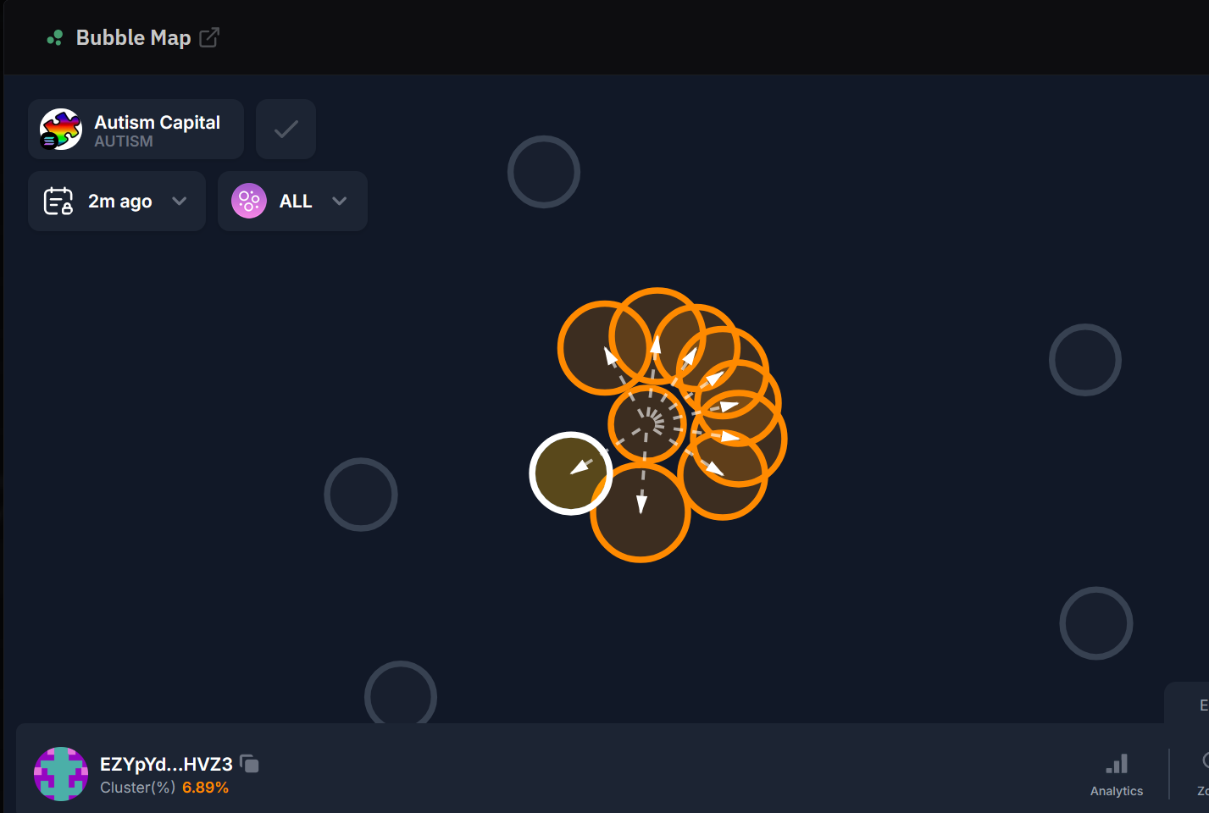Copy the EZYpYd...HVZ3 address
The image size is (1209, 813).
pos(250,764)
